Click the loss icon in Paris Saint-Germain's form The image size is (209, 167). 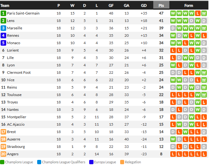(x=198, y=13)
